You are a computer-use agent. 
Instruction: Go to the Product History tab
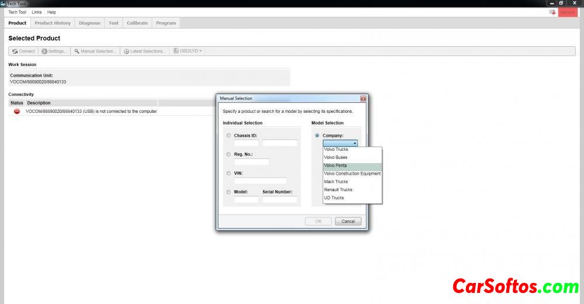53,23
